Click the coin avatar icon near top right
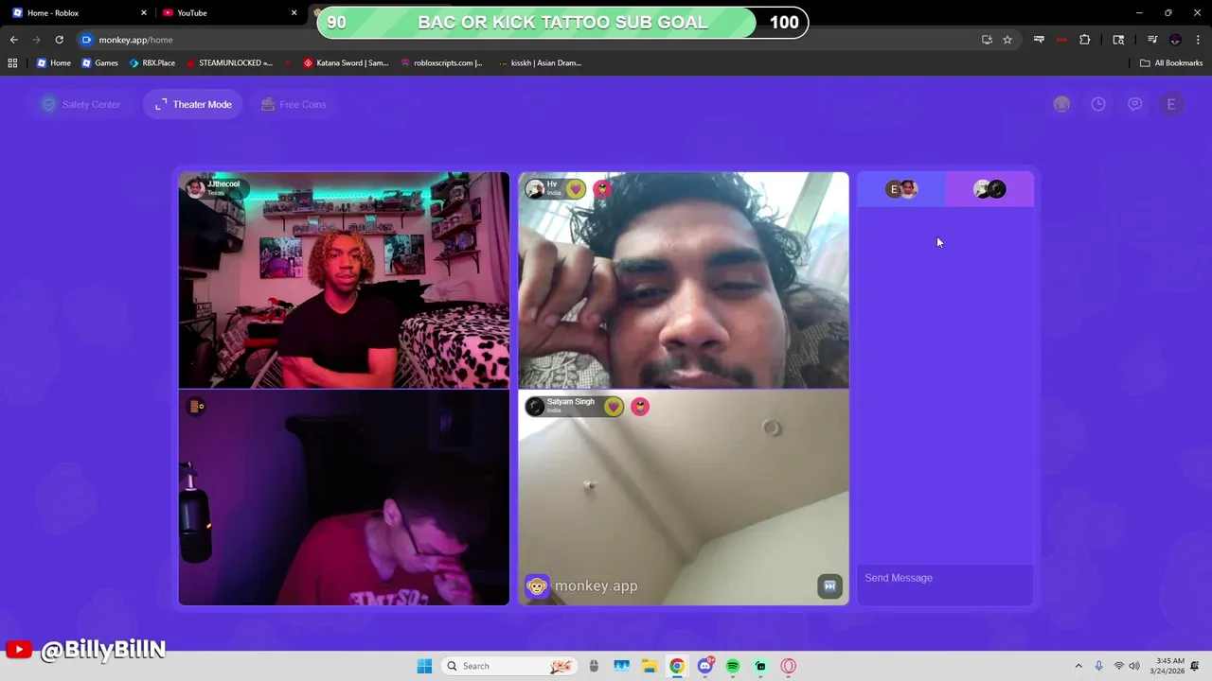 tap(1061, 104)
